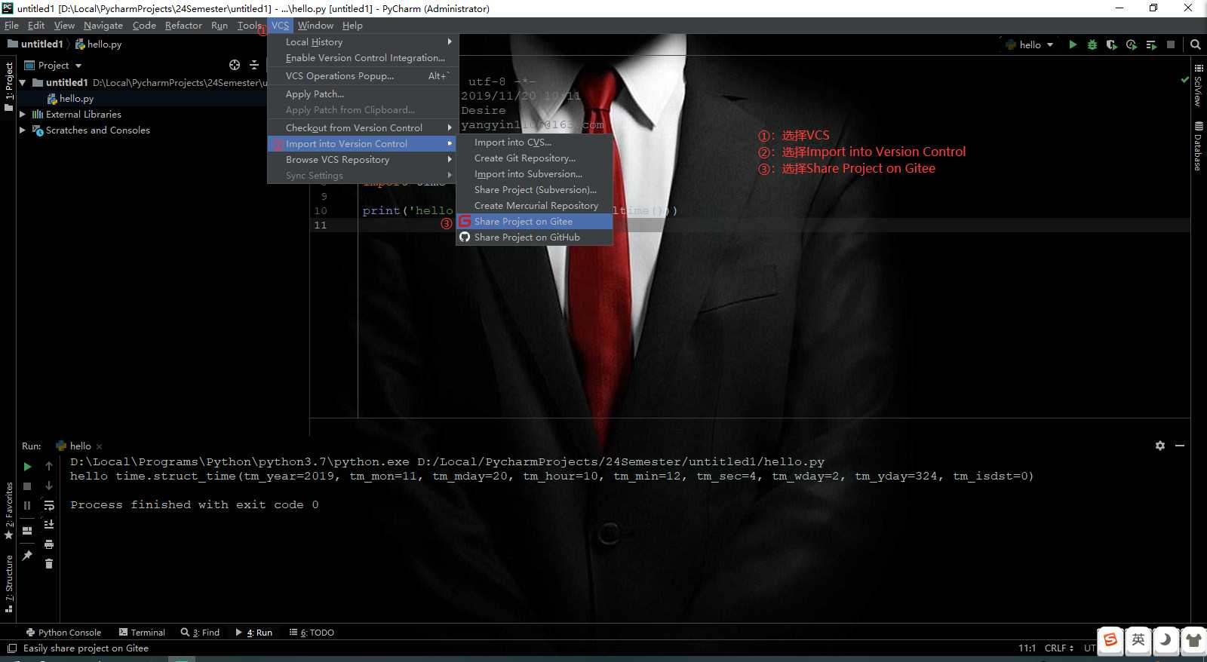
Task: Select Share Project on Gitee
Action: point(534,222)
